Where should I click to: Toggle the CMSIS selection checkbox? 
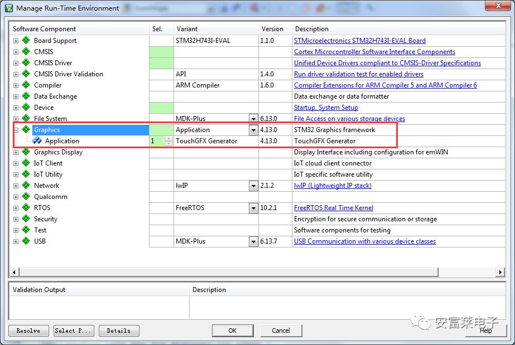click(161, 51)
